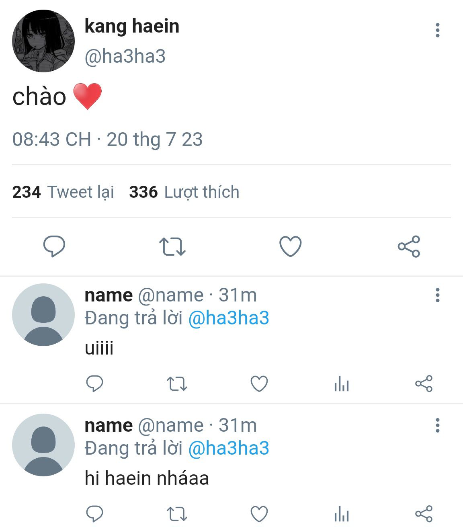Retweet the main "chào" tweet
This screenshot has width=463, height=527.
pos(172,247)
